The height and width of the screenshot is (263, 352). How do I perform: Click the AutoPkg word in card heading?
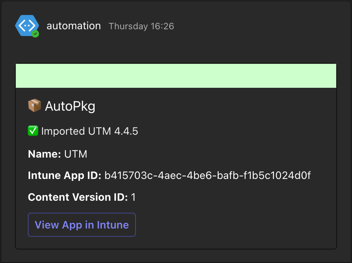pos(70,107)
